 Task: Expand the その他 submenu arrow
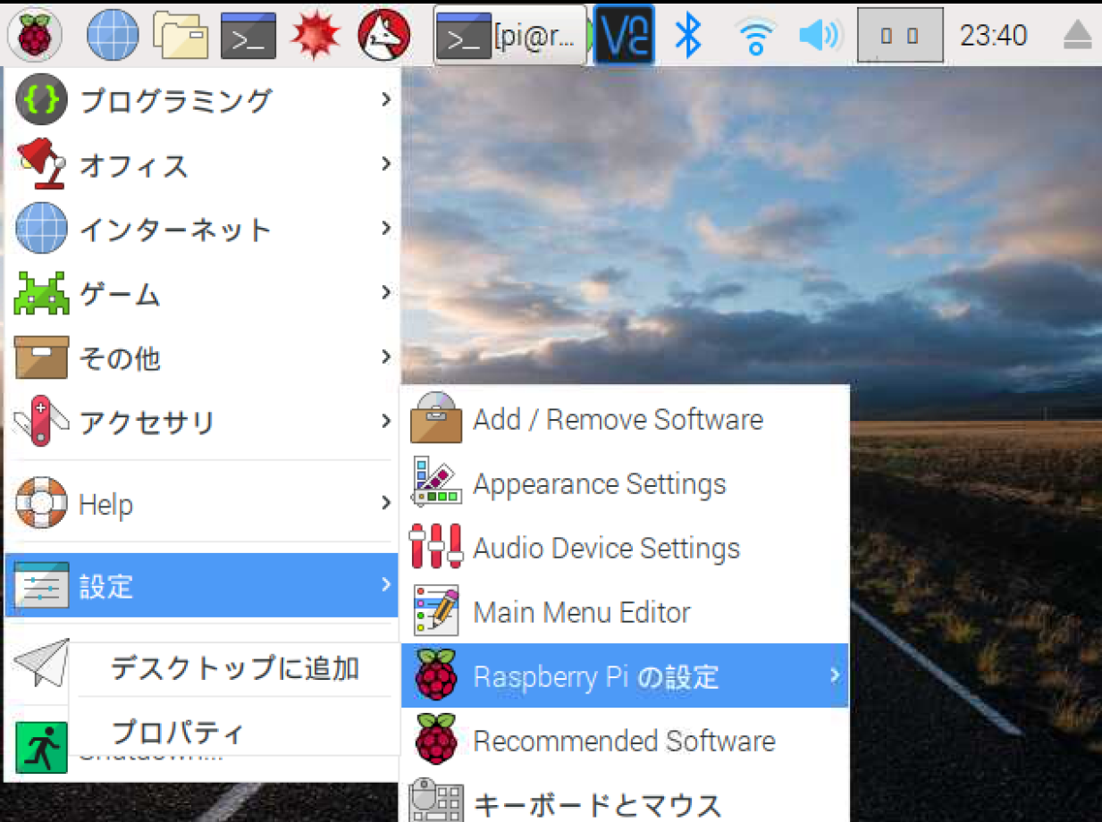coord(386,356)
